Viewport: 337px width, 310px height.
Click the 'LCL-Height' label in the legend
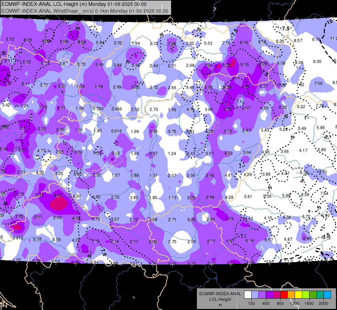click(220, 299)
